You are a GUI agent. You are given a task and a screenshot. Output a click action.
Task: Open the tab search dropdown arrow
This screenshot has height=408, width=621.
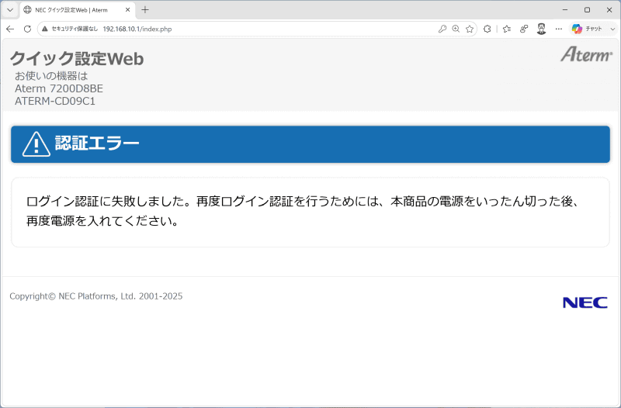point(10,10)
